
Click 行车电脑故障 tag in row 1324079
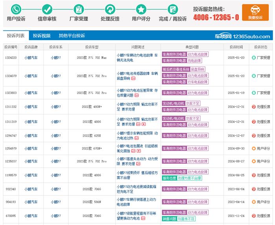pos(198,82)
